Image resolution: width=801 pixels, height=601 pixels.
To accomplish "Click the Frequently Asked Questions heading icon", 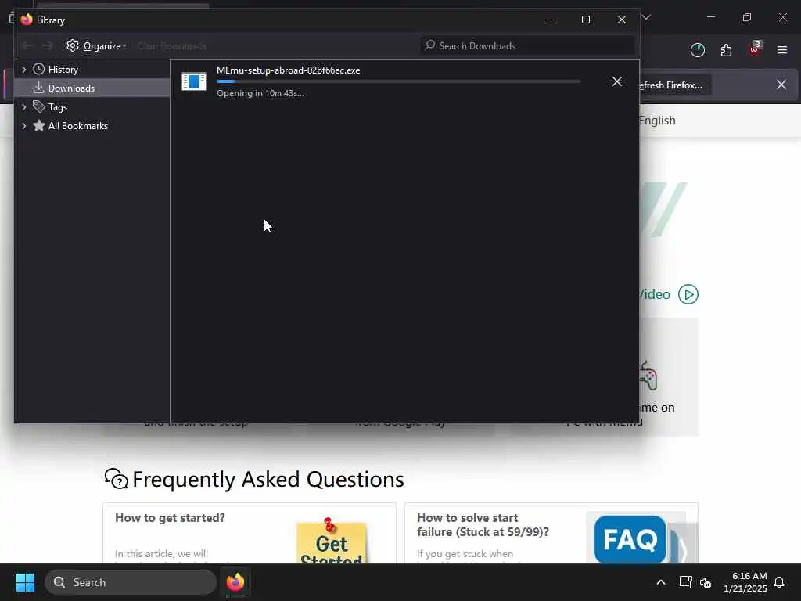I will click(x=117, y=479).
